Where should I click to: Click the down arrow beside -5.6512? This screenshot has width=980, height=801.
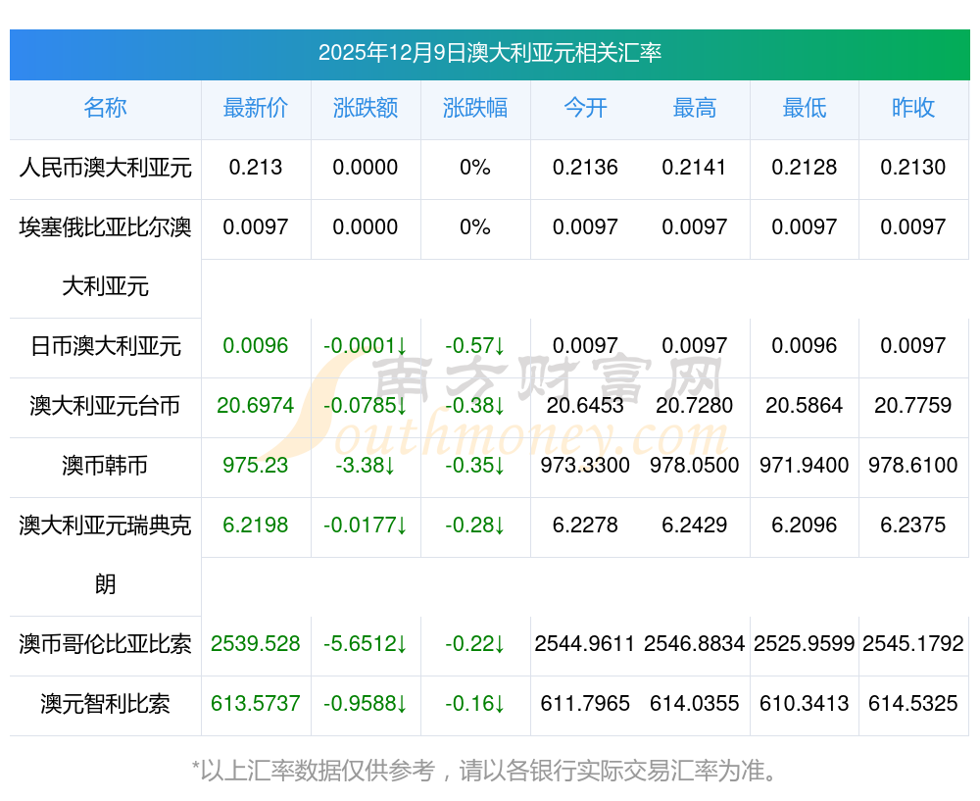point(401,644)
